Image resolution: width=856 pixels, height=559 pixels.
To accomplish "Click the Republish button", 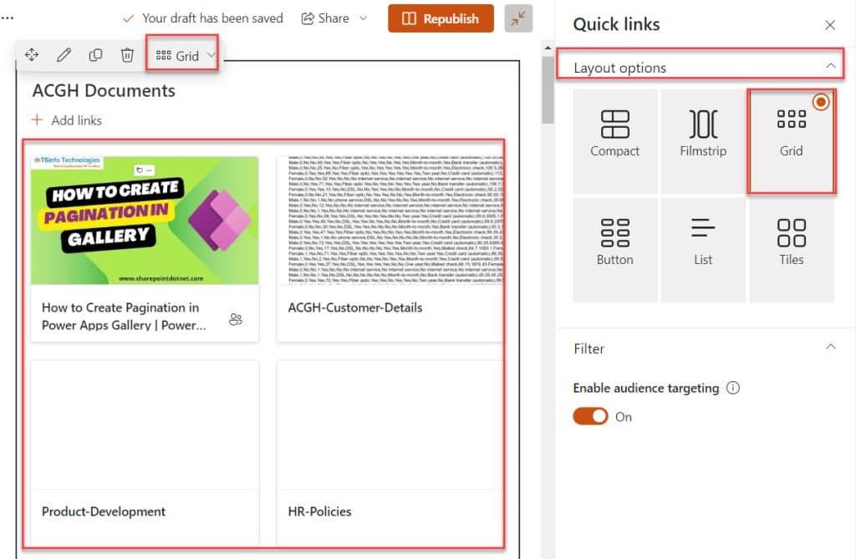I will coord(441,18).
